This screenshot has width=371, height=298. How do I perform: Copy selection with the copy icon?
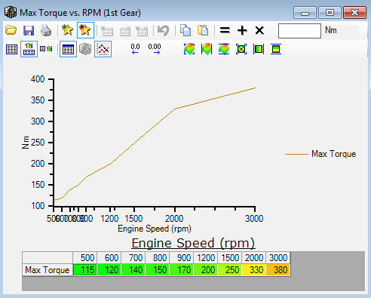(185, 30)
